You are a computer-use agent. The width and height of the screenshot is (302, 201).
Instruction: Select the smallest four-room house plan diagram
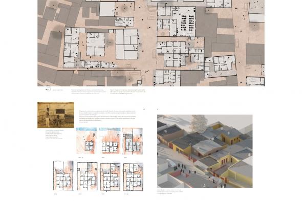point(87,141)
